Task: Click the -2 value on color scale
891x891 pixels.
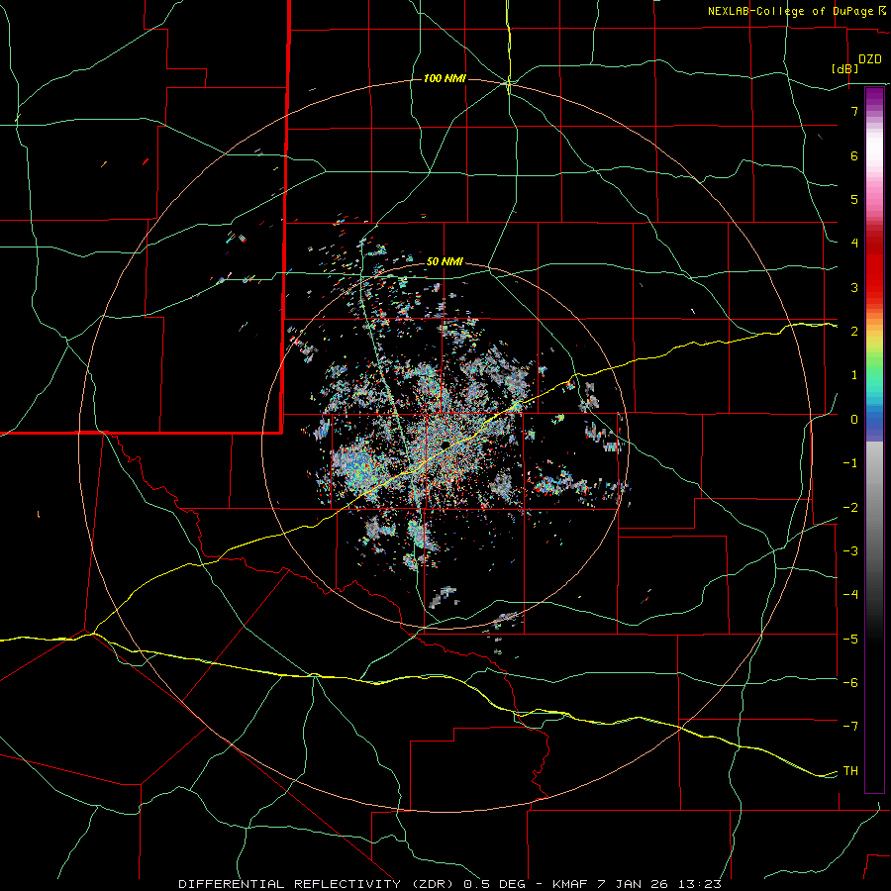Action: click(850, 508)
